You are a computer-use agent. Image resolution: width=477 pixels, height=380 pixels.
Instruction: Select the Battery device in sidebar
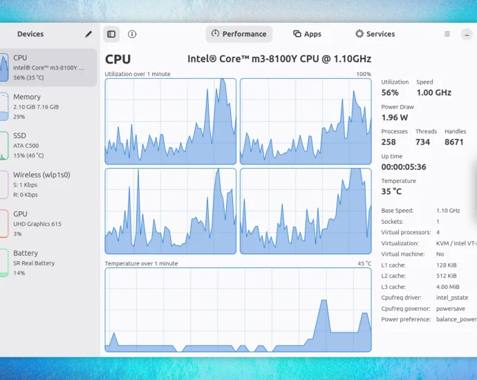tap(48, 263)
